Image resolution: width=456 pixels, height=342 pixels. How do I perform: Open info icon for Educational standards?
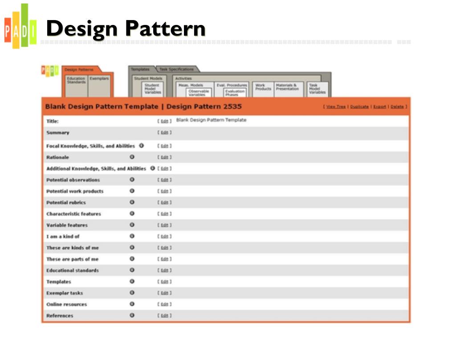coord(132,270)
